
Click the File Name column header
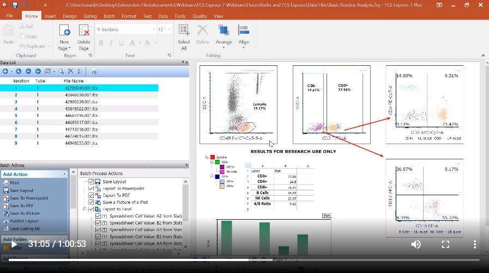(74, 81)
